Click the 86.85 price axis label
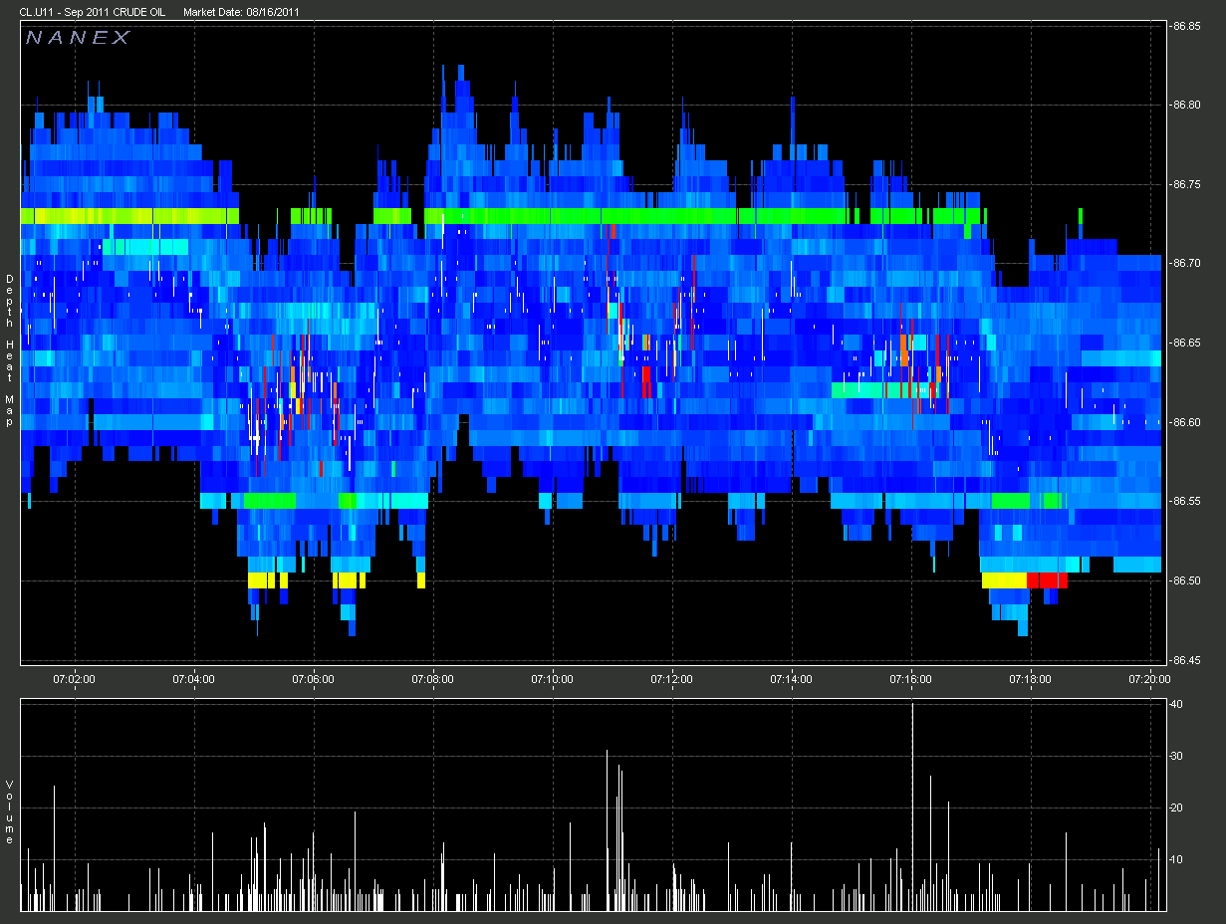The image size is (1226, 924). point(1186,26)
